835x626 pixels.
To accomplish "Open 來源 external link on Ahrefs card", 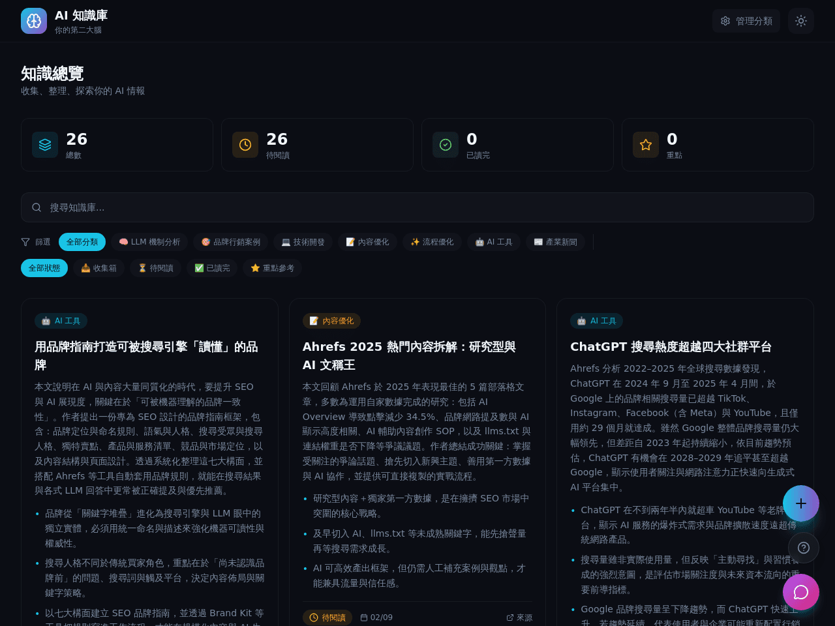I will click(519, 618).
